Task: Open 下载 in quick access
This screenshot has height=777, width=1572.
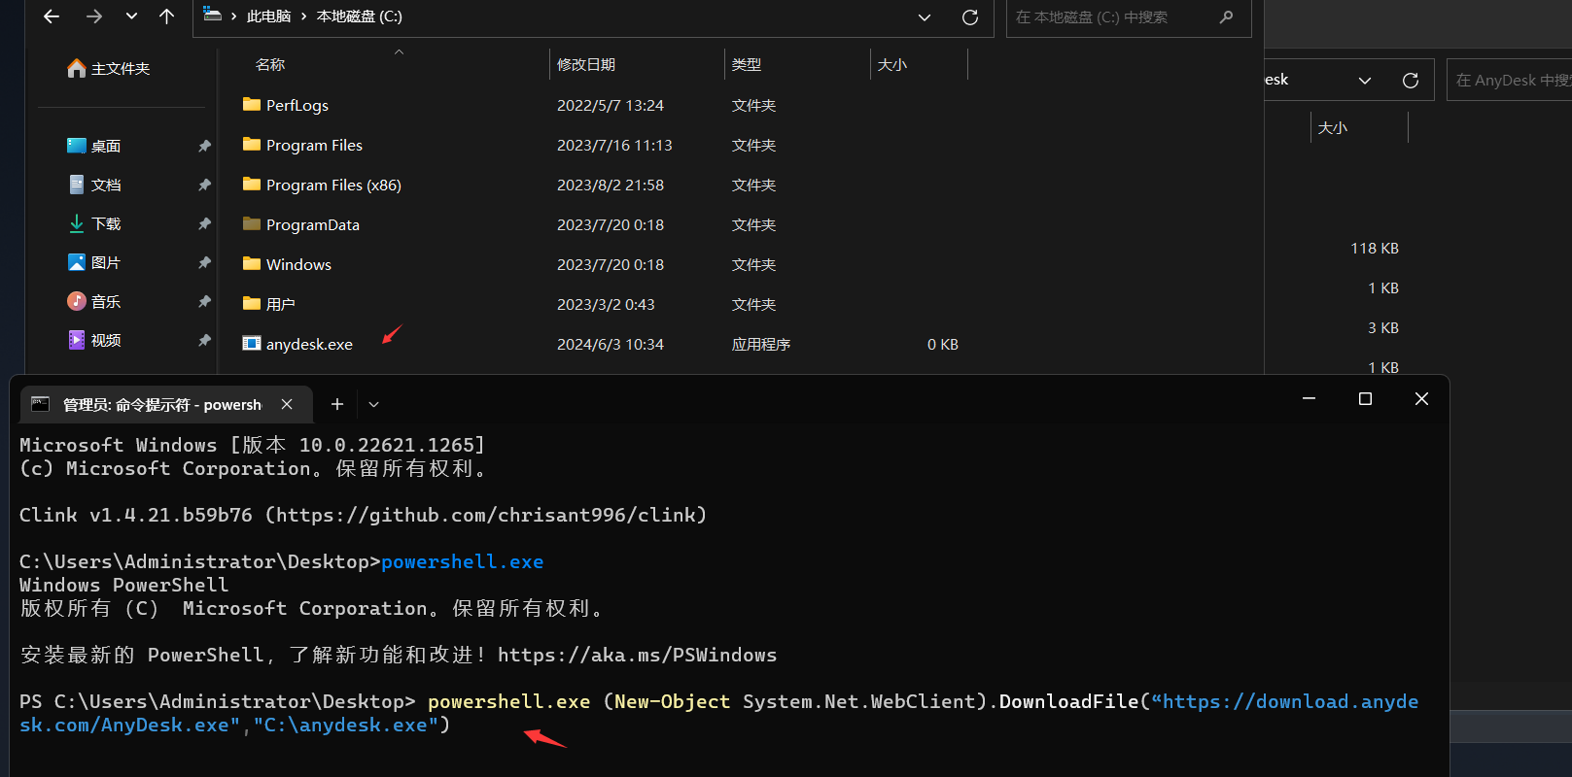Action: tap(94, 223)
